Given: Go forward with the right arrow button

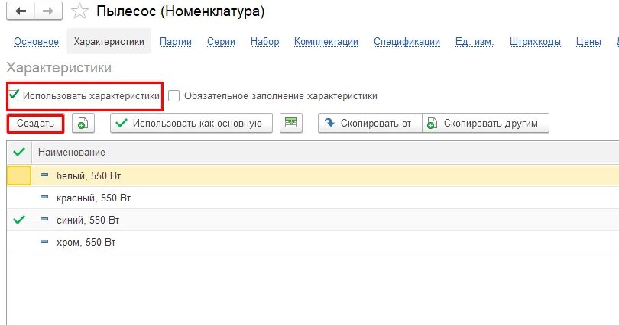Looking at the screenshot, I should (x=48, y=11).
